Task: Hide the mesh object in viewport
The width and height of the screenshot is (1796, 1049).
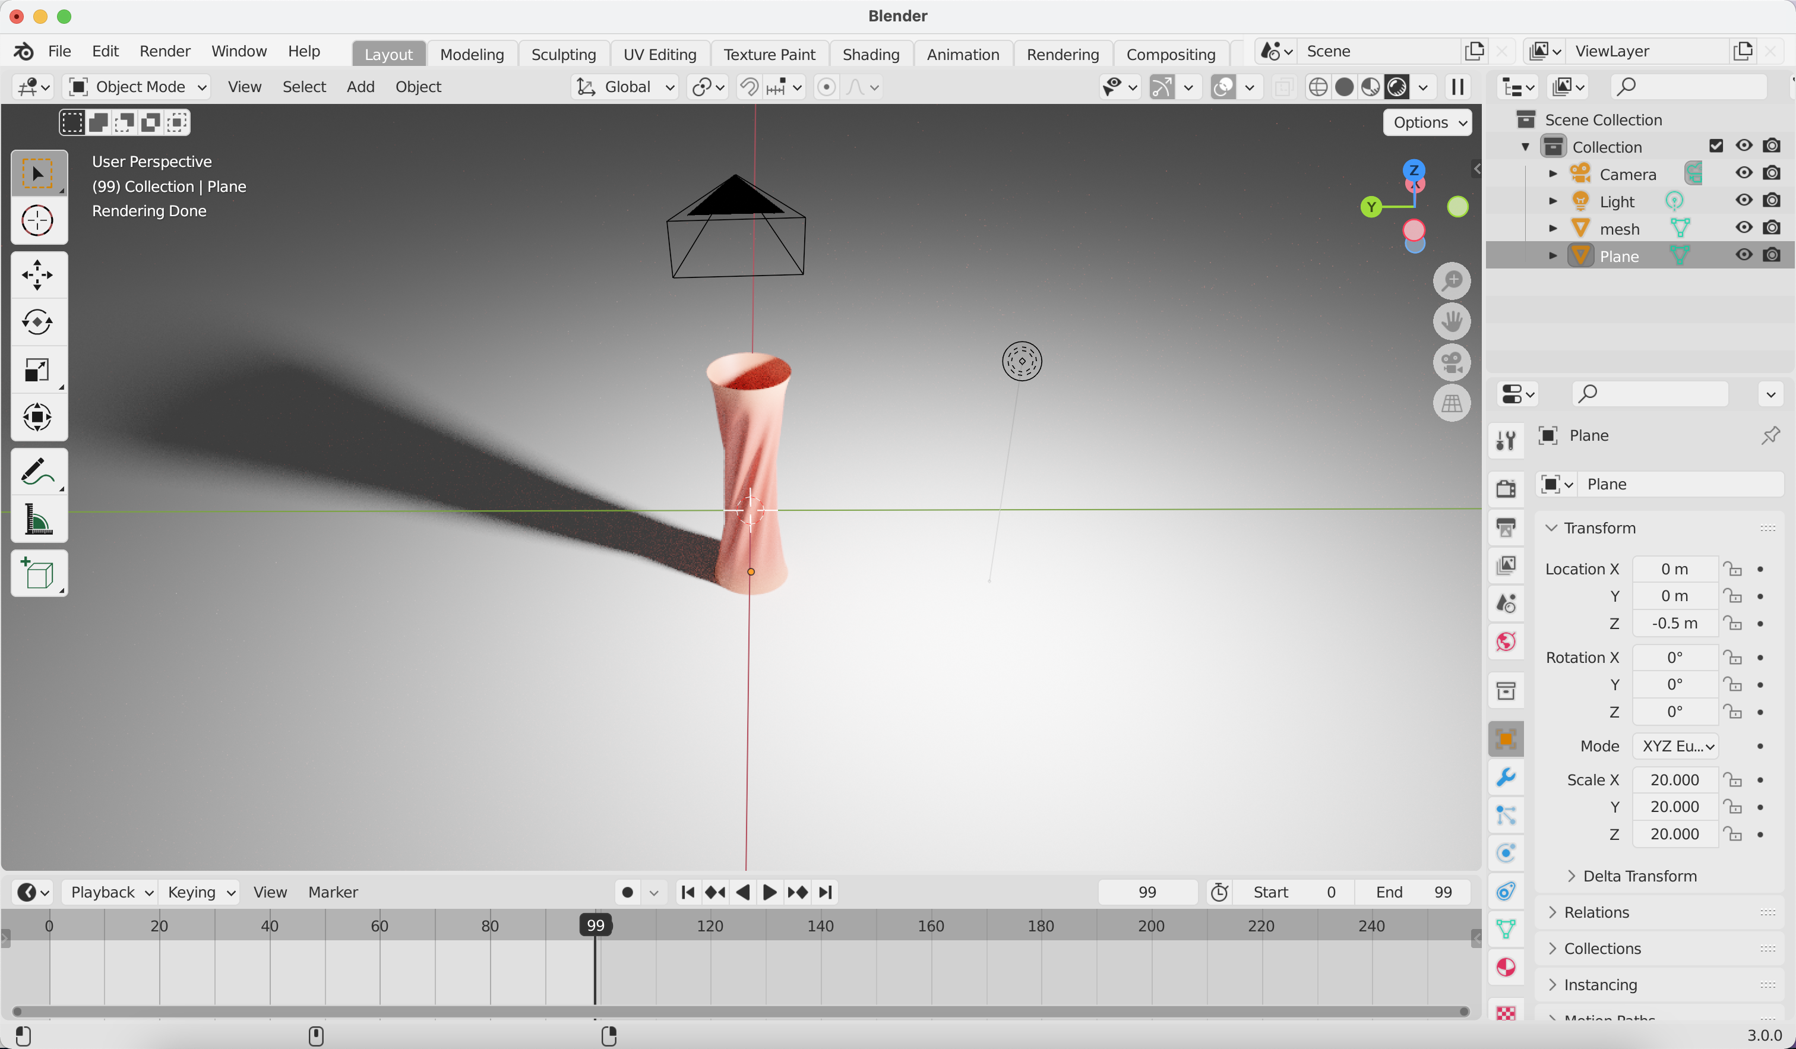Action: click(x=1744, y=228)
